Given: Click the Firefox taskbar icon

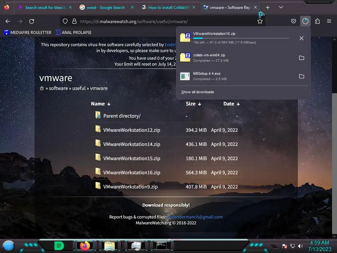Looking at the screenshot, I should tap(85, 245).
